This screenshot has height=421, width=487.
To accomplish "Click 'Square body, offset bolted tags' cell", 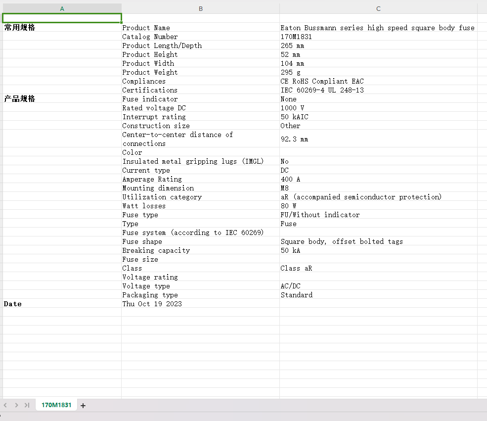I will [378, 241].
